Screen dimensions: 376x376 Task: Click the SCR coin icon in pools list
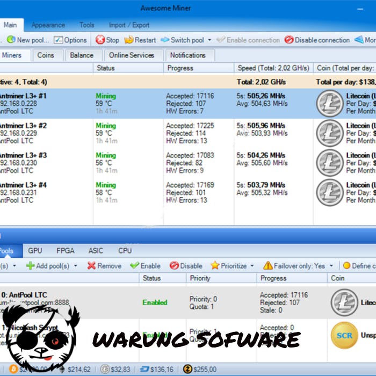tap(344, 335)
